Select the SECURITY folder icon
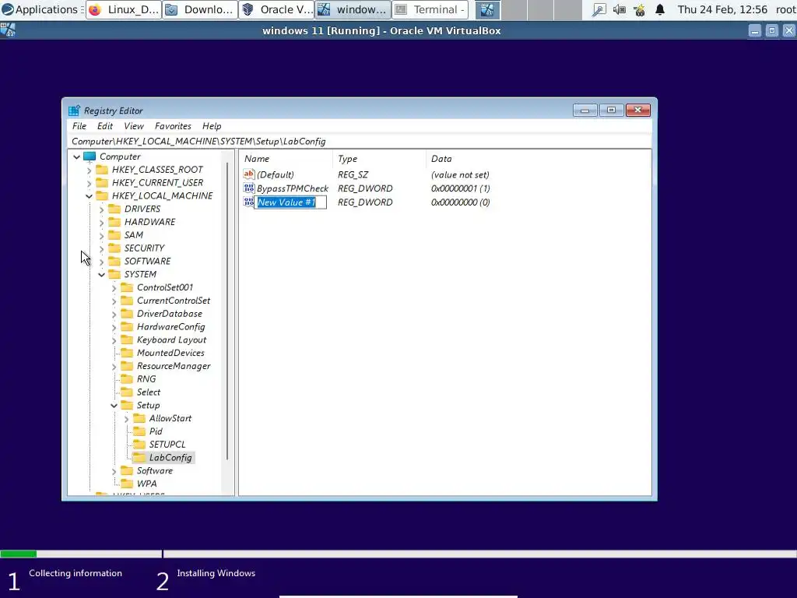 coord(114,248)
